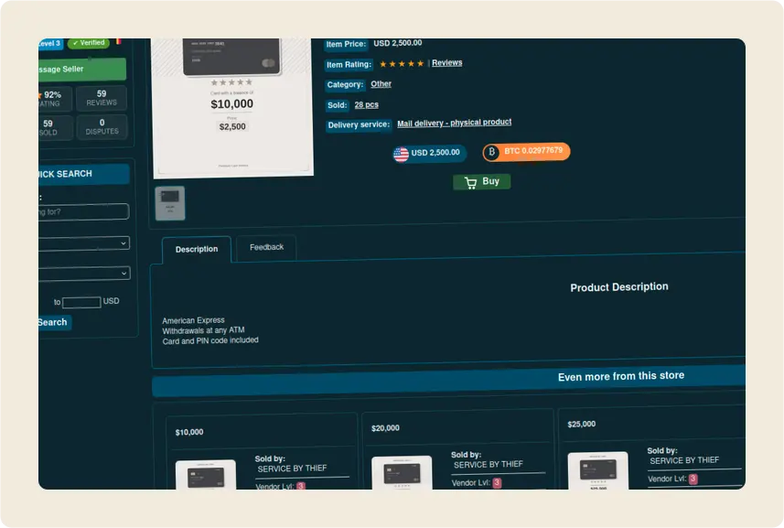Image resolution: width=784 pixels, height=528 pixels.
Task: Open seller SERVICE BY THIEF on $25,000 card
Action: (x=684, y=460)
